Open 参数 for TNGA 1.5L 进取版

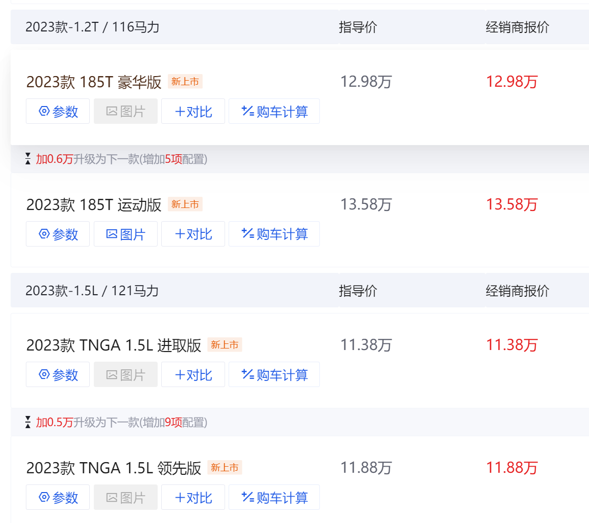coord(58,374)
